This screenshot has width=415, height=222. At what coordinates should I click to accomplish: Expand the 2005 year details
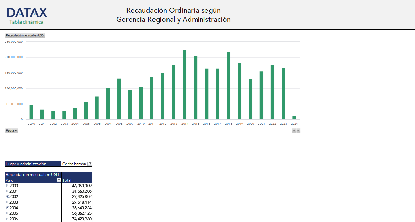tap(7, 213)
